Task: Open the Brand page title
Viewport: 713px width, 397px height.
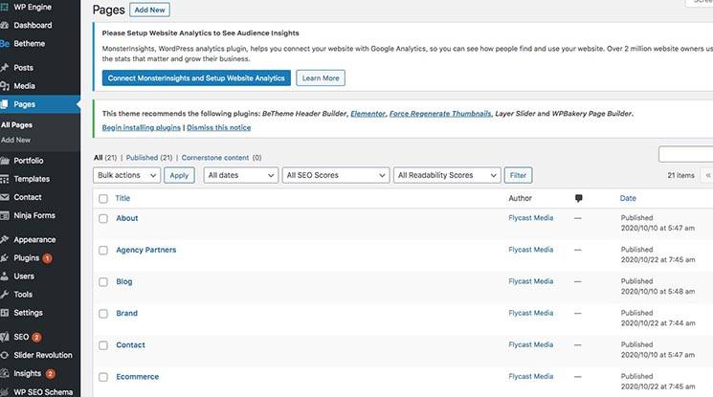Action: [x=126, y=314]
